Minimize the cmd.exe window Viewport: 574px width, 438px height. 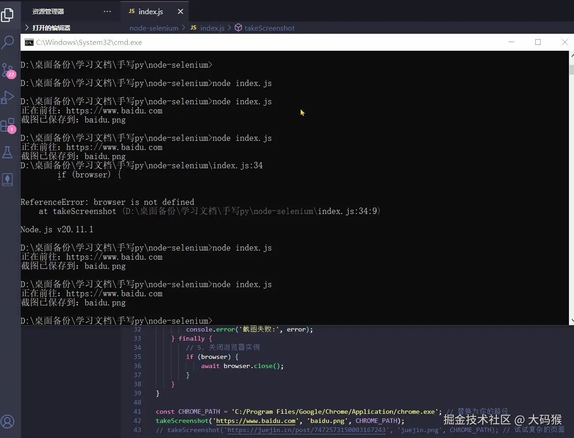[511, 42]
